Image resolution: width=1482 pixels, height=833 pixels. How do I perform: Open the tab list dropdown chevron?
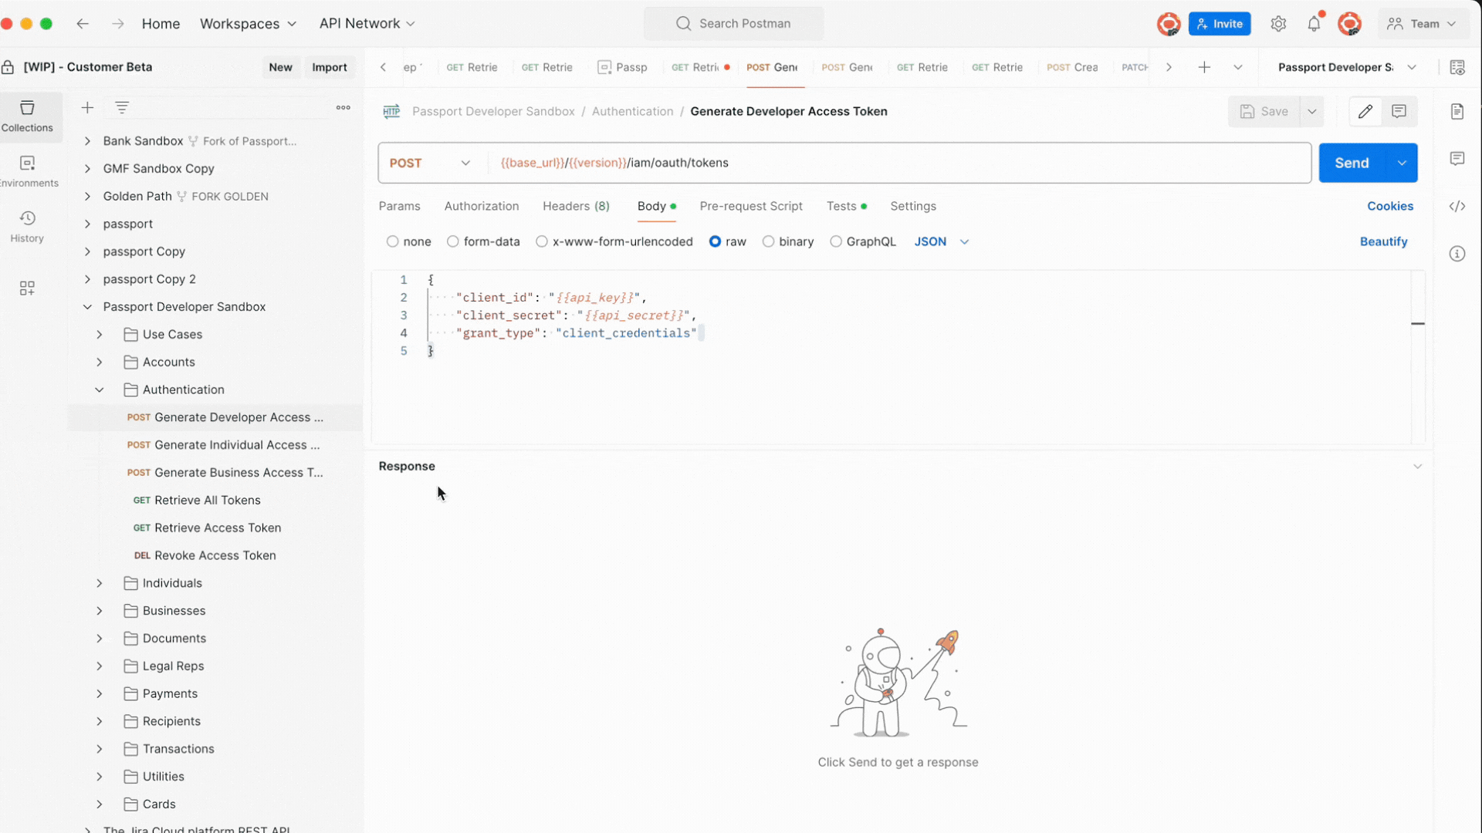(1238, 67)
